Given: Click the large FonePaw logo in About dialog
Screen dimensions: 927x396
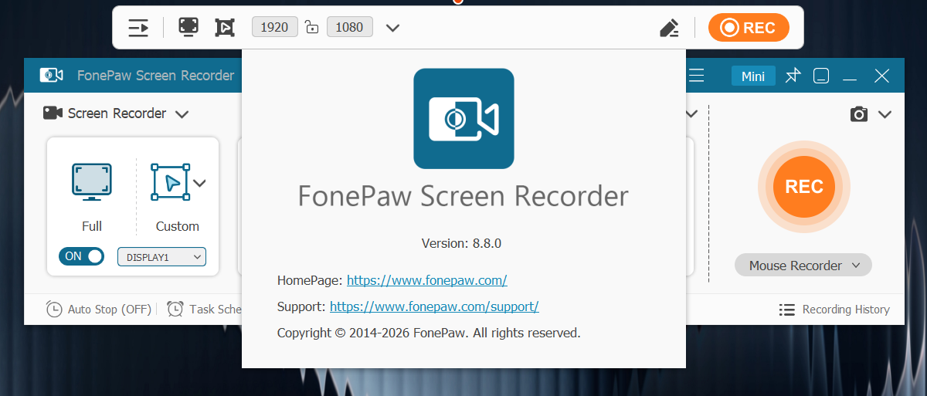Looking at the screenshot, I should click(463, 118).
